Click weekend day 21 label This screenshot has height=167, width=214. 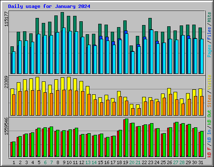click(138, 162)
